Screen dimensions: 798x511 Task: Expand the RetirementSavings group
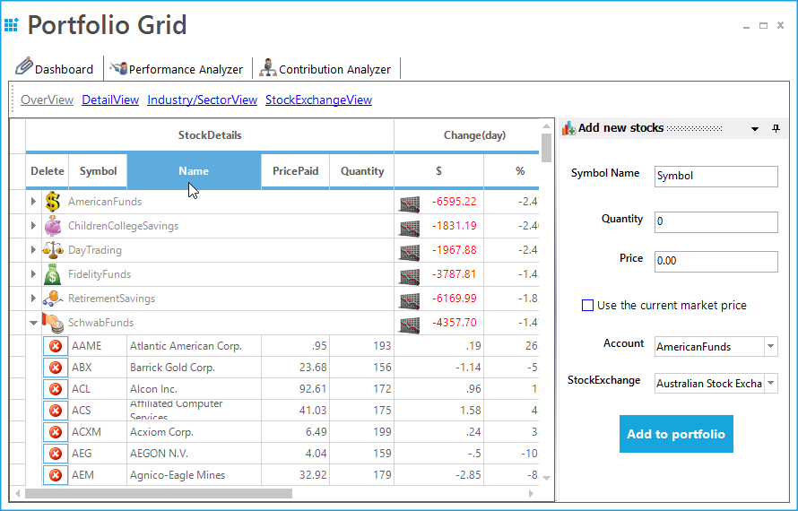[33, 299]
